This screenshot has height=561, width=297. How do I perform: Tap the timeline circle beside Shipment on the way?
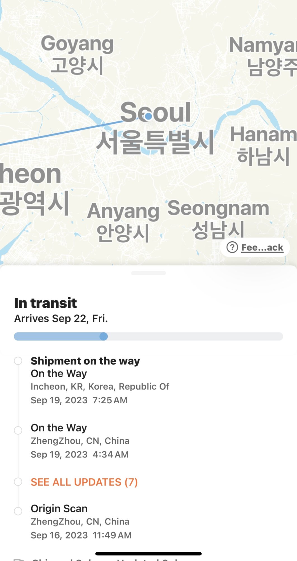pos(18,361)
